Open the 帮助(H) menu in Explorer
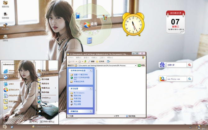 click(x=110, y=58)
